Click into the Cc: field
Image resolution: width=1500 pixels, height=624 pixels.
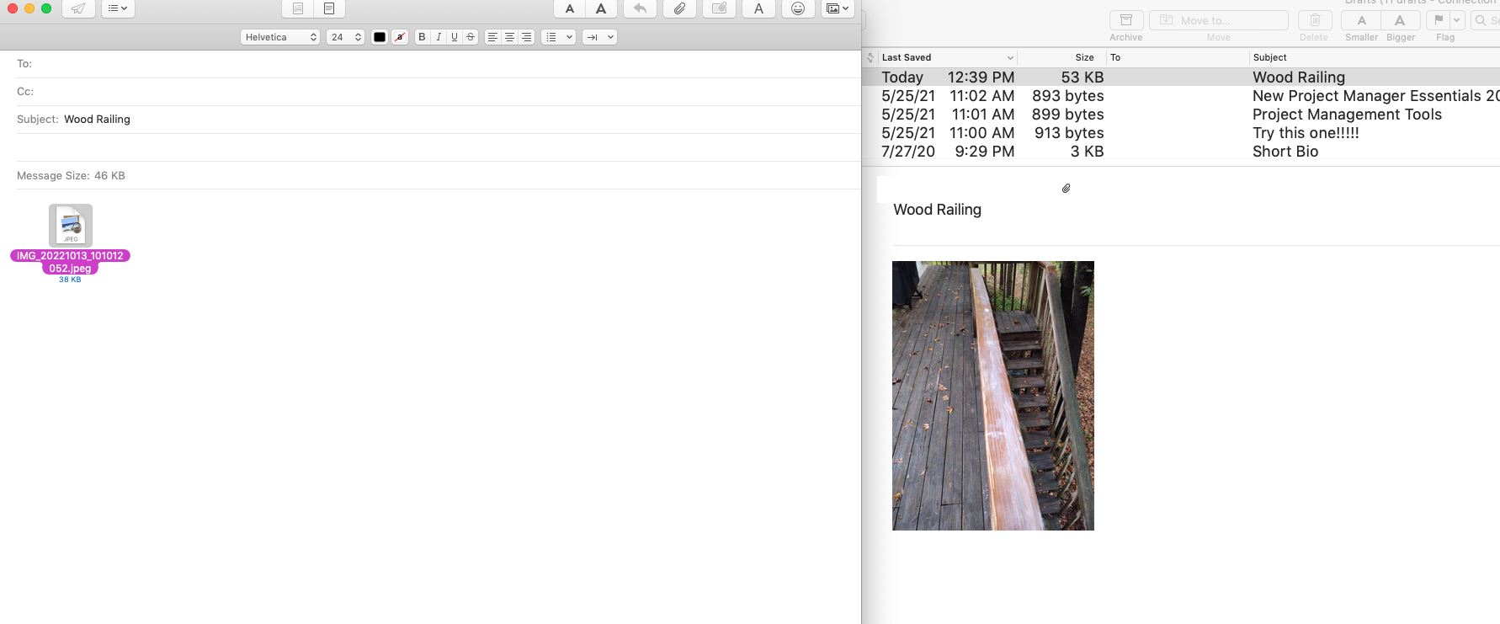(x=446, y=92)
